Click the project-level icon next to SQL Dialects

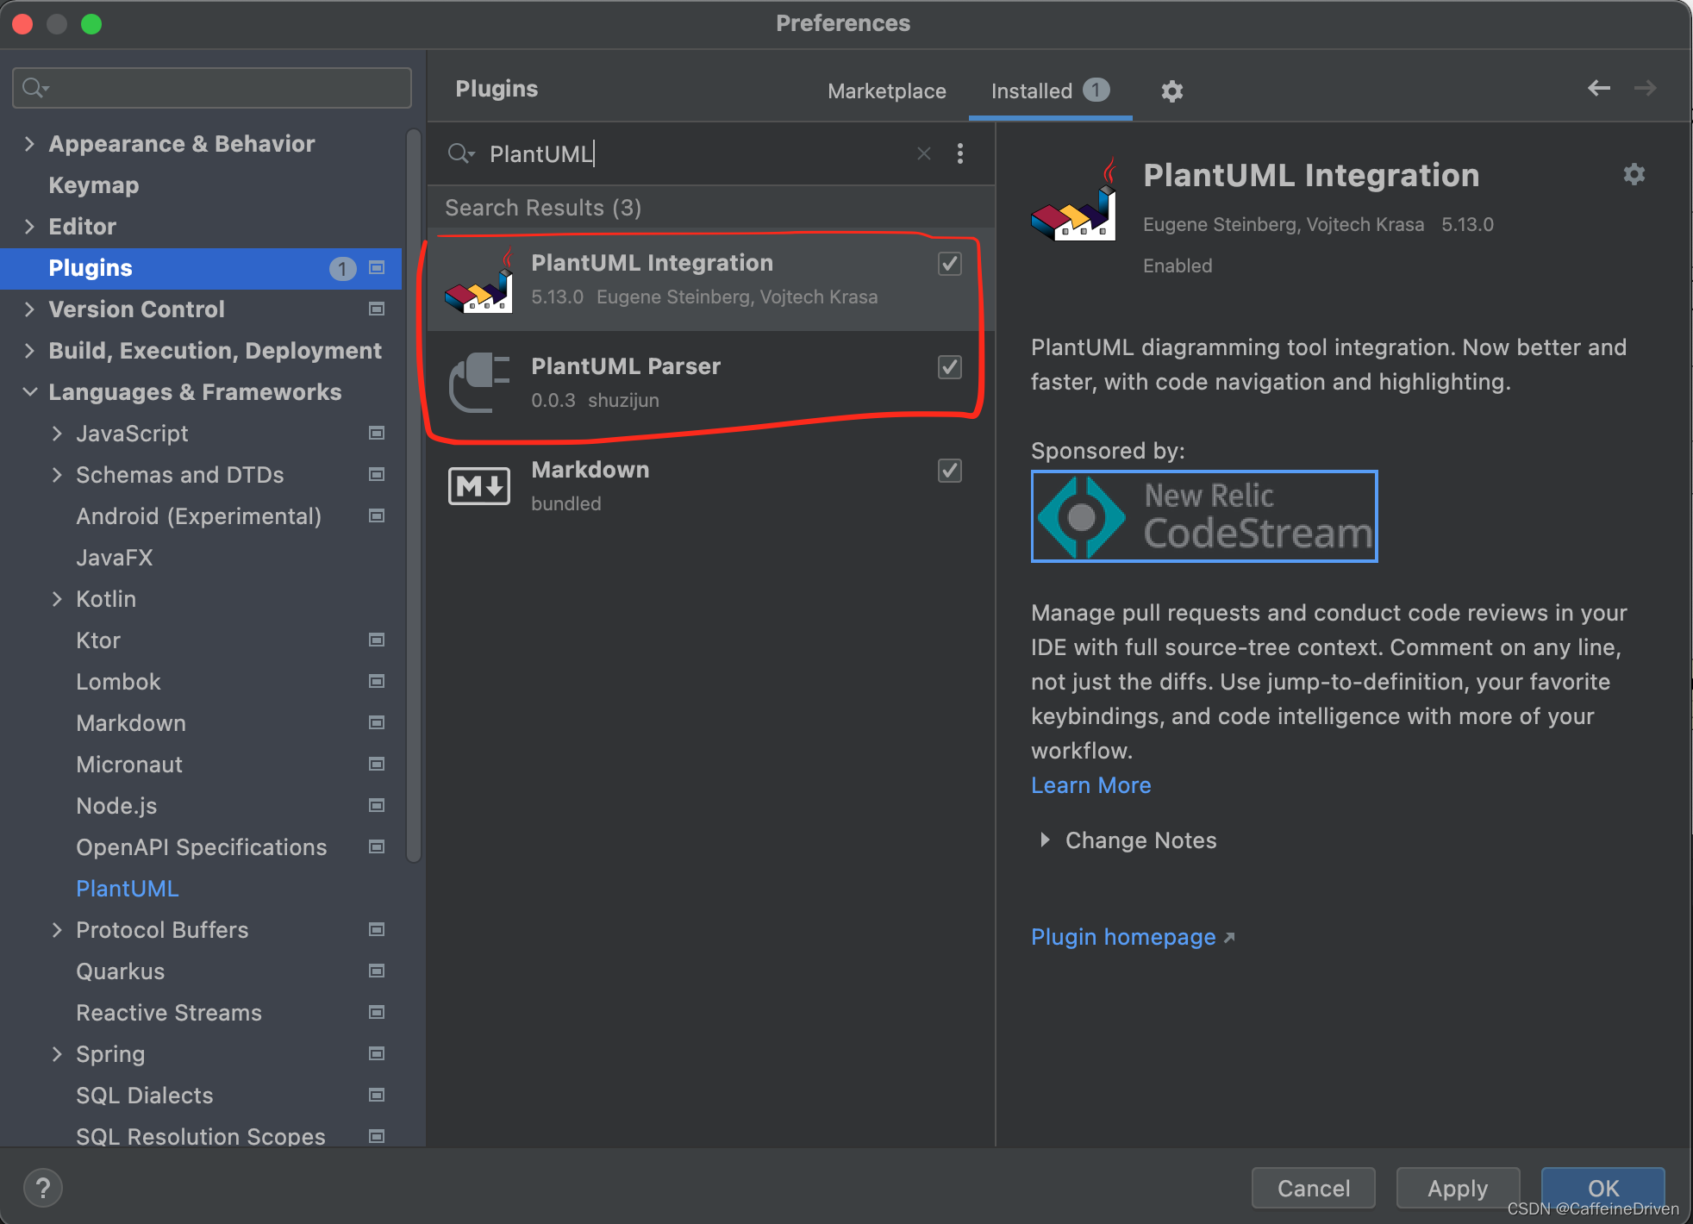coord(377,1096)
